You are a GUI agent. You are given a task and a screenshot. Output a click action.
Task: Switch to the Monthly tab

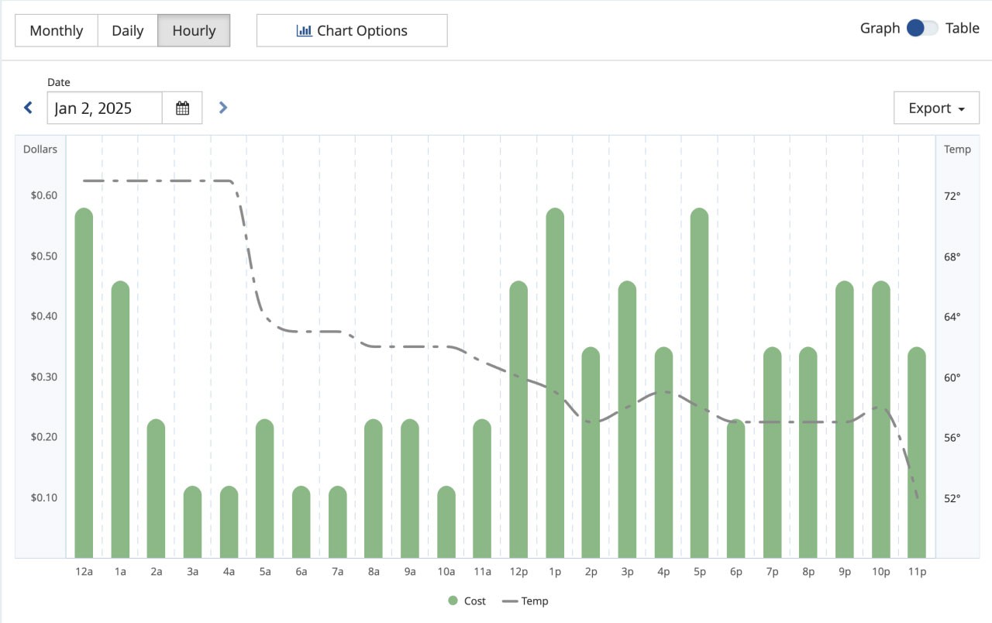[57, 31]
